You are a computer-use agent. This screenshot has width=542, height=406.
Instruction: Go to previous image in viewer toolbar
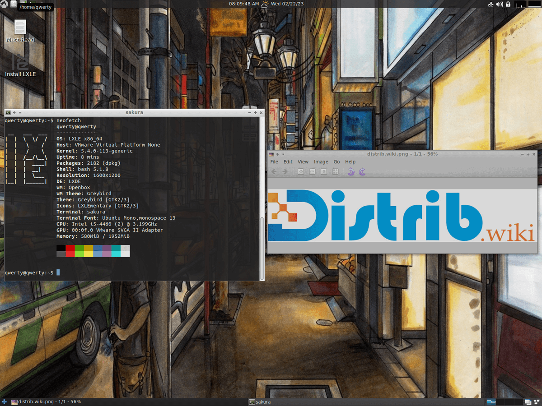(274, 171)
